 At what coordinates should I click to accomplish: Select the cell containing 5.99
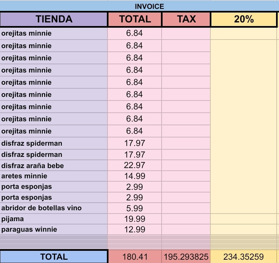coord(135,208)
